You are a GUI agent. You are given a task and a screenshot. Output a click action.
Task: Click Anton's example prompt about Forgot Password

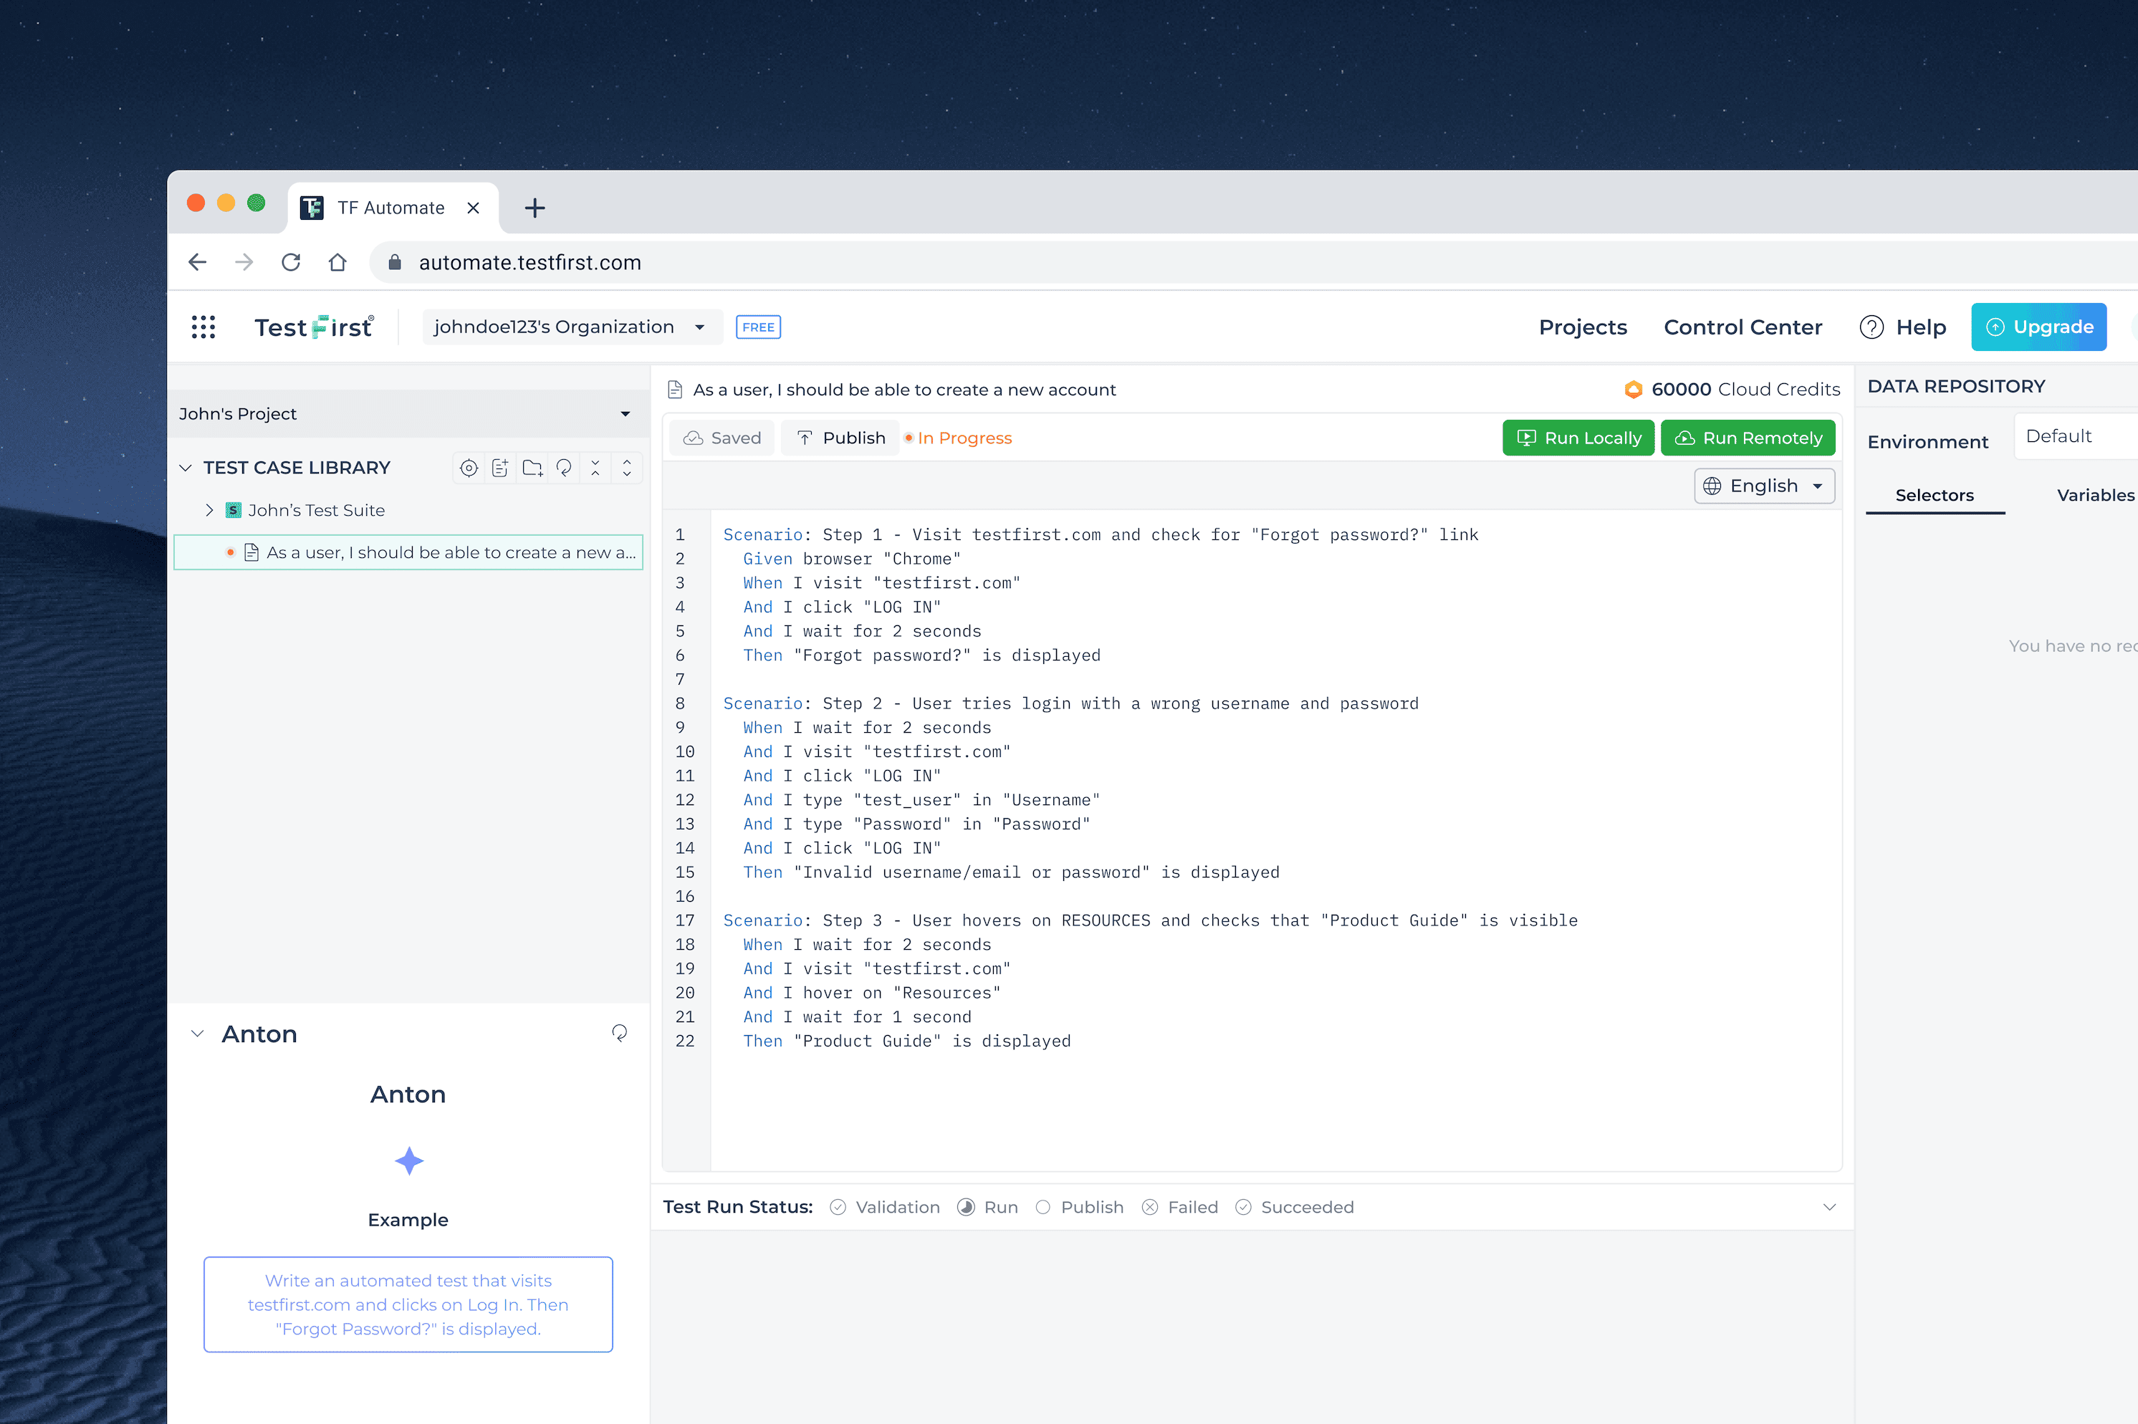(408, 1305)
